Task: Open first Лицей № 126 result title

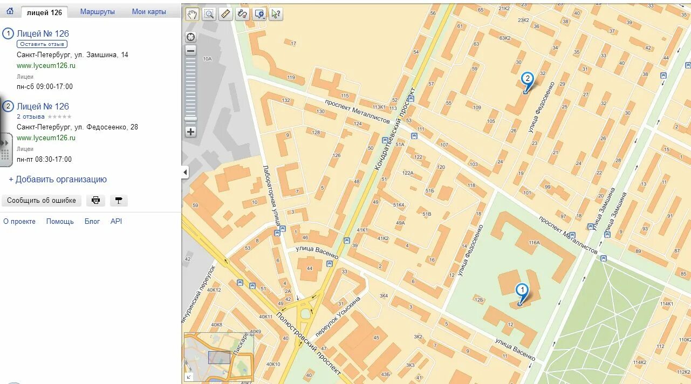Action: click(x=43, y=33)
